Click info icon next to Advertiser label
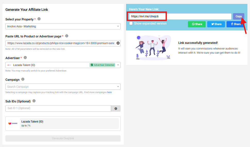 point(25,58)
